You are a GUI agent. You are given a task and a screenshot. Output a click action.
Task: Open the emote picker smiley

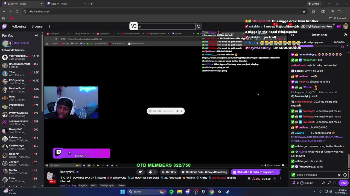pos(345,175)
